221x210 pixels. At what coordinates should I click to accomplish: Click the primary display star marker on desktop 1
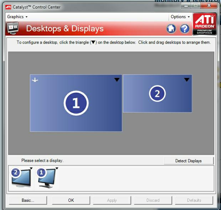(35, 80)
